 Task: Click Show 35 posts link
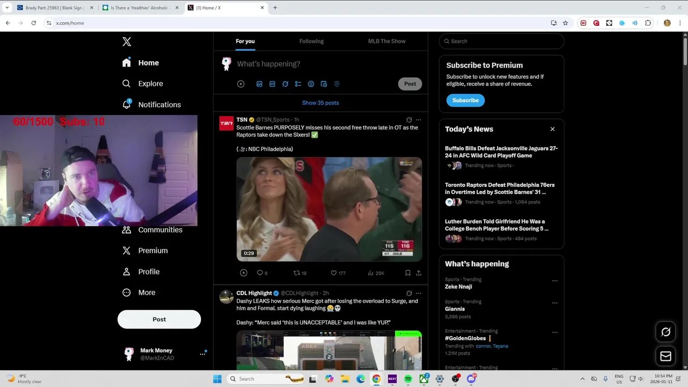point(320,103)
